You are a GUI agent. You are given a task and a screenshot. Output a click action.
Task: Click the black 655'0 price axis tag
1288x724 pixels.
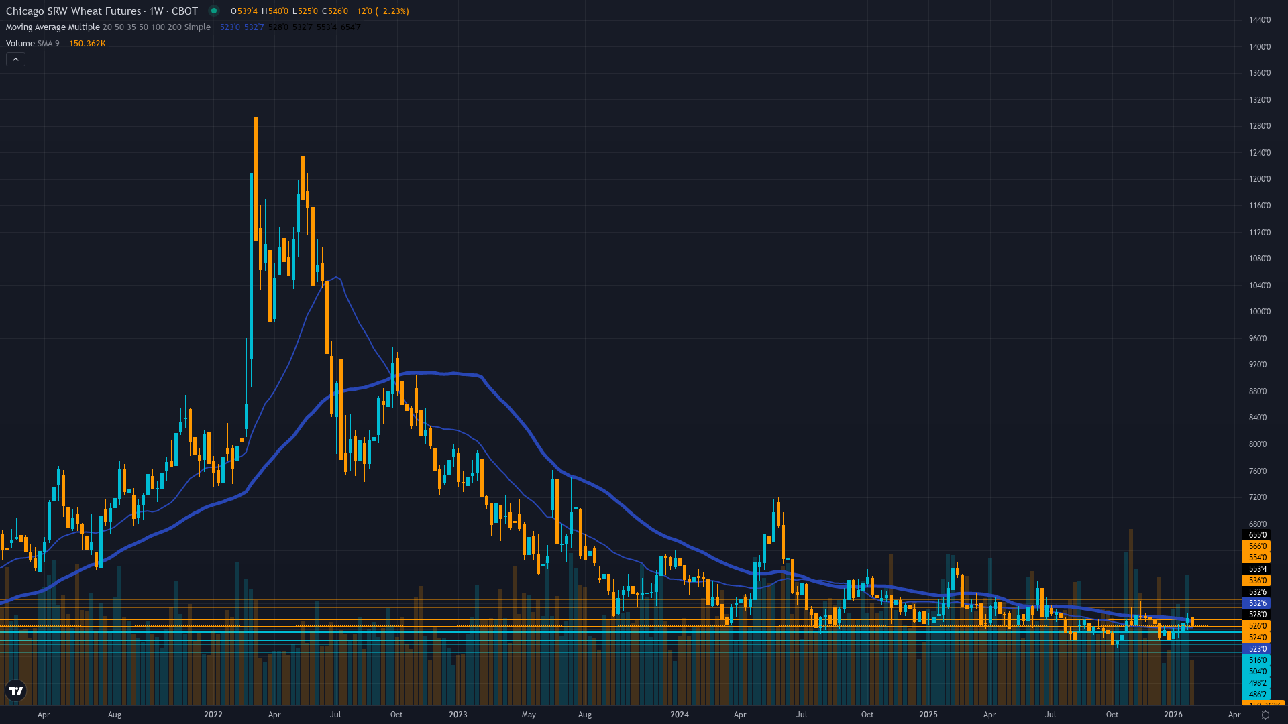(1256, 535)
